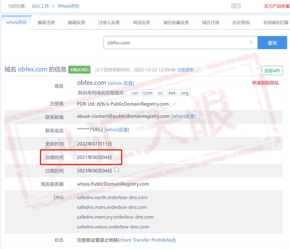Clear the domain search box with X icon

point(251,42)
